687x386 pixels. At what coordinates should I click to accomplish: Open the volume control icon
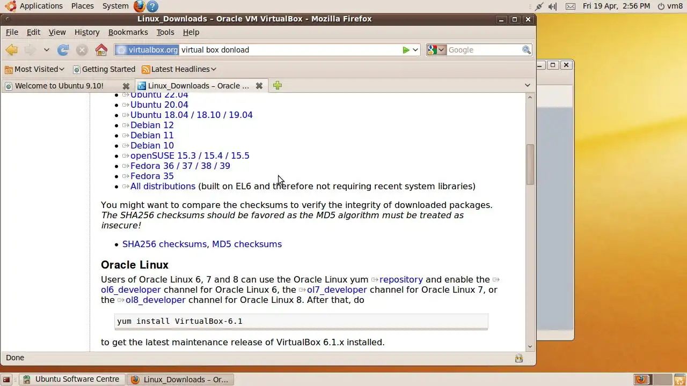tap(552, 6)
